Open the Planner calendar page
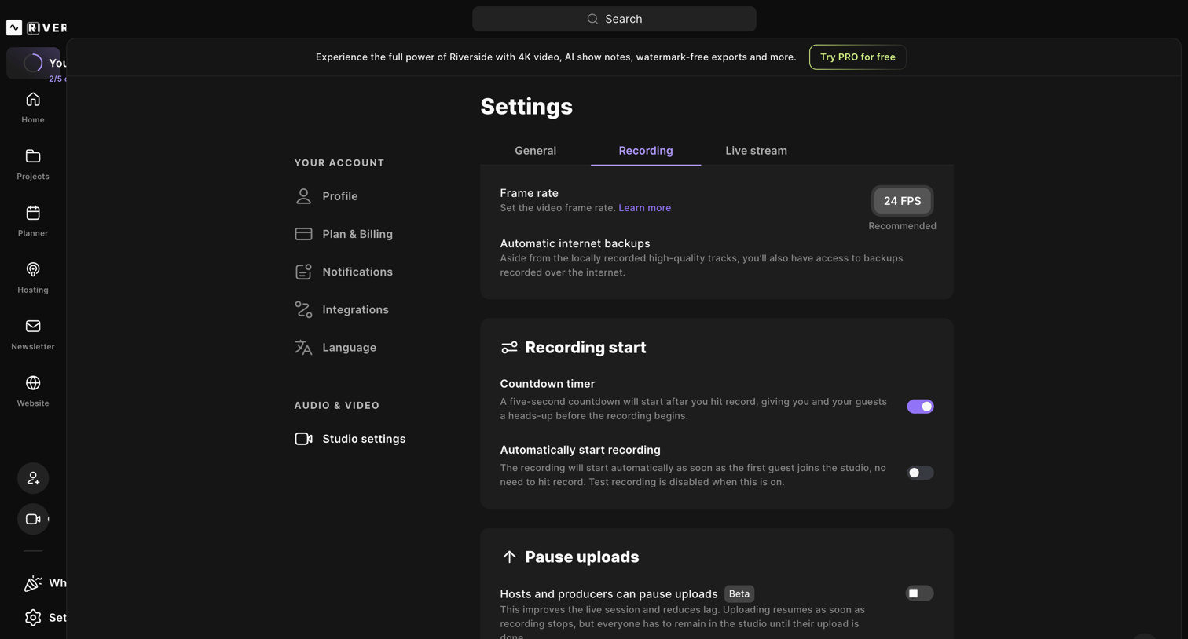 pos(33,221)
